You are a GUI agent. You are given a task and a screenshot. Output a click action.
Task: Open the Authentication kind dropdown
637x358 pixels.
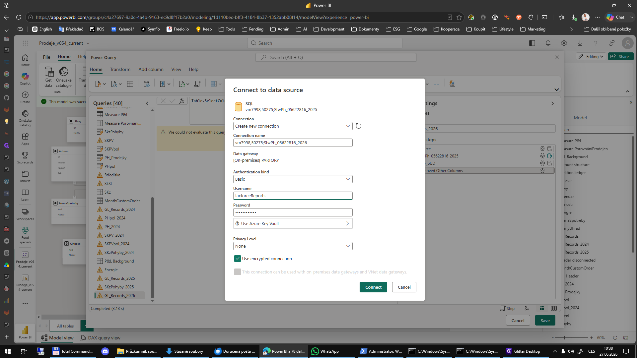coord(293,179)
